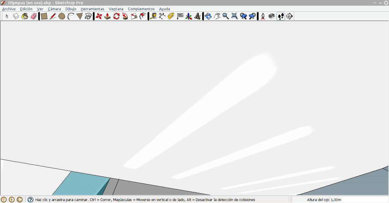Select the Zoom magnifier tool
Screen dimensions: 389x203
(226, 16)
